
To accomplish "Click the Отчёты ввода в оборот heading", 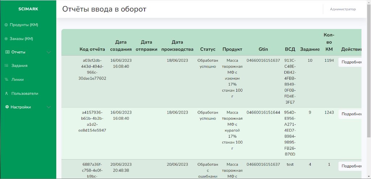I will (x=104, y=9).
